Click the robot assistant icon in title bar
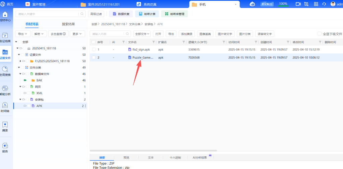Screen dimensions: 343x169 click(x=253, y=4)
